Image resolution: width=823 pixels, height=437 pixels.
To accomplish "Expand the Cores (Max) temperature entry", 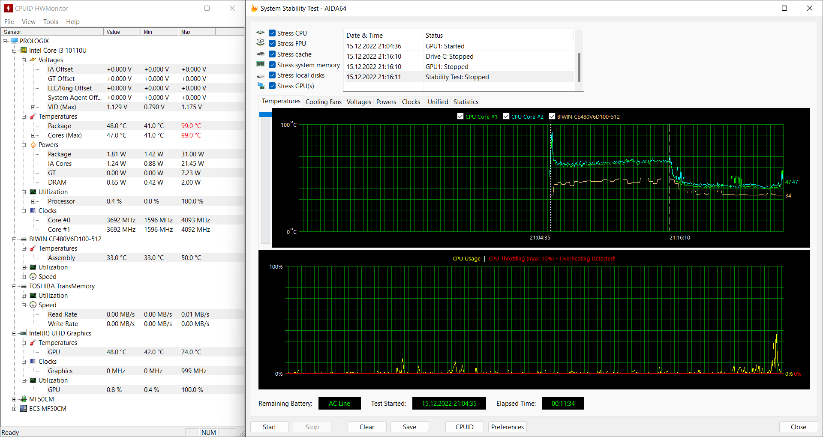I will pos(33,135).
